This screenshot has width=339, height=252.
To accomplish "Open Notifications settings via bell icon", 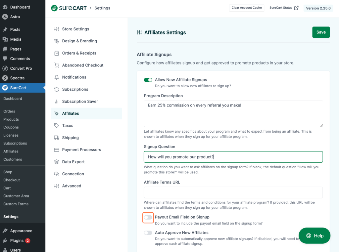I will [x=57, y=77].
